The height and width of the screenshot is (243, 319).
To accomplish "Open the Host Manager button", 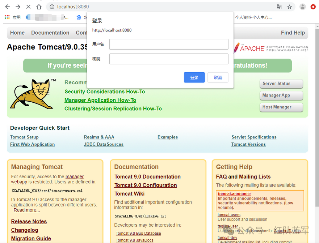I will click(x=281, y=107).
